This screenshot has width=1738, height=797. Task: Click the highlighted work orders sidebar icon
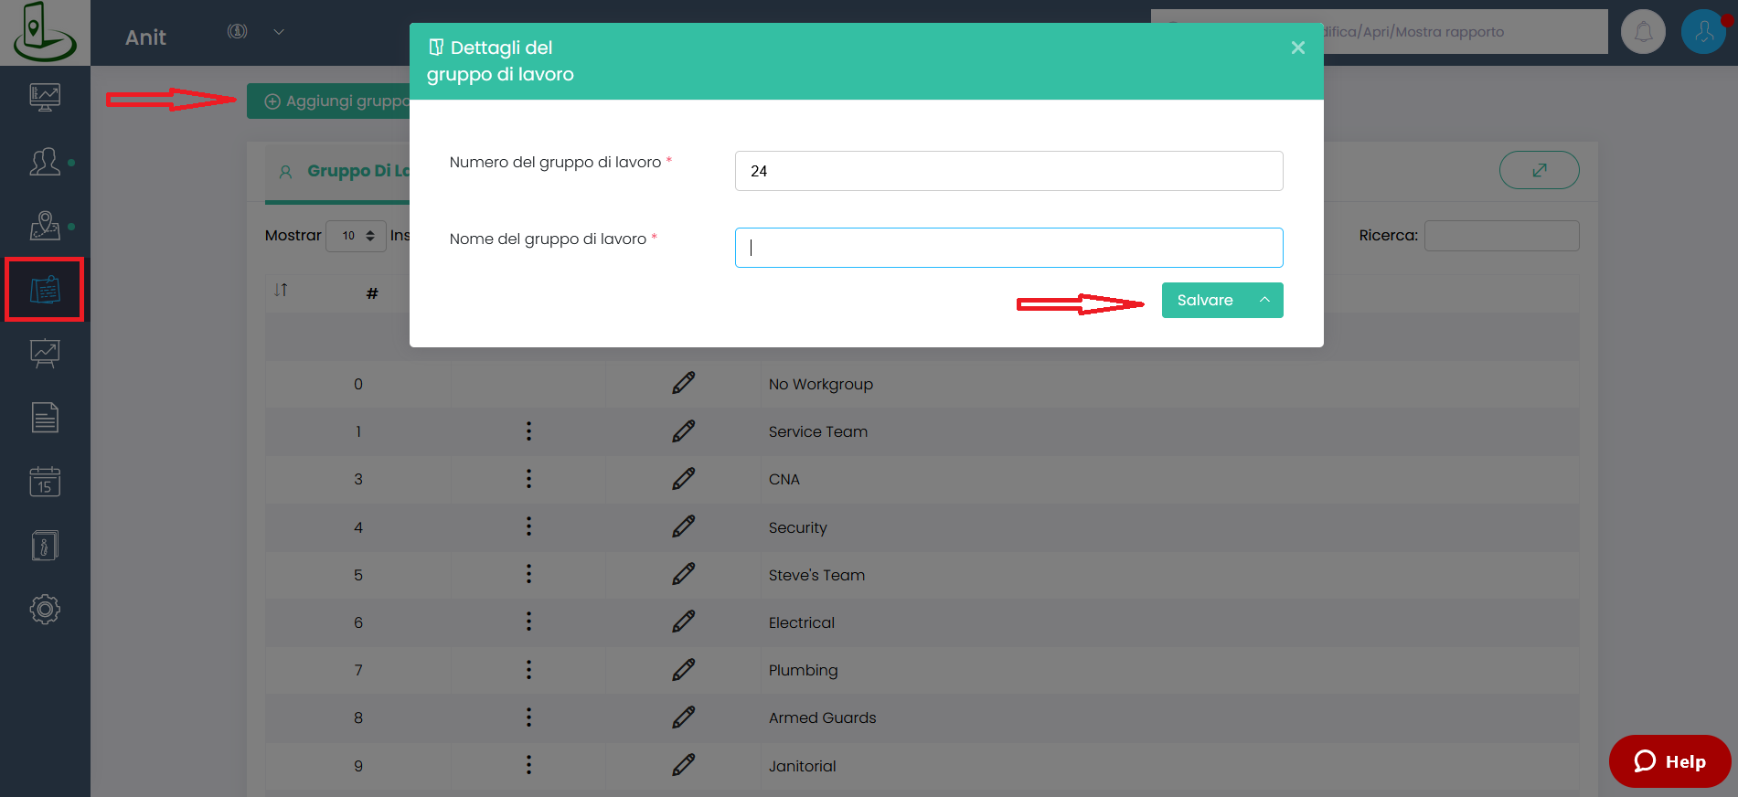45,290
